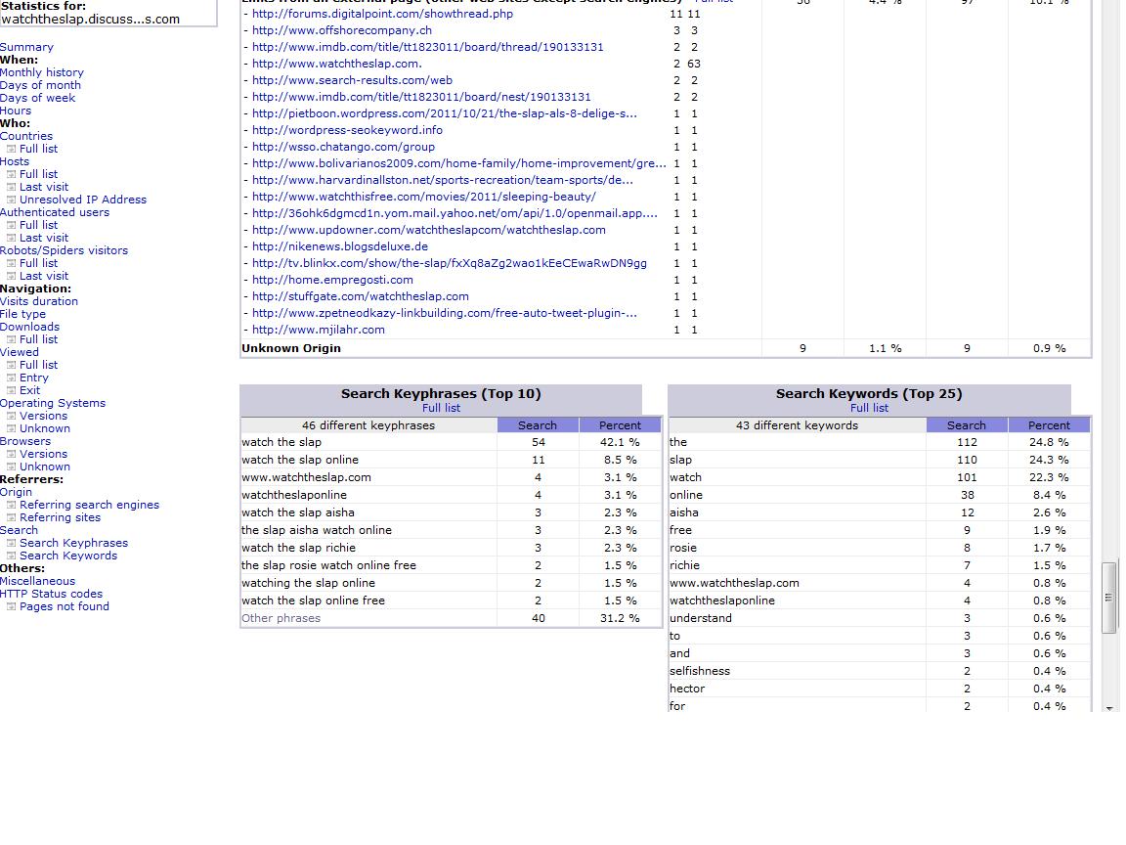The image size is (1126, 845).
Task: Click the icon next to Entry
Action: 12,378
